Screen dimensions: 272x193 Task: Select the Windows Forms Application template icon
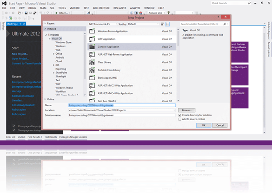[x=92, y=31]
